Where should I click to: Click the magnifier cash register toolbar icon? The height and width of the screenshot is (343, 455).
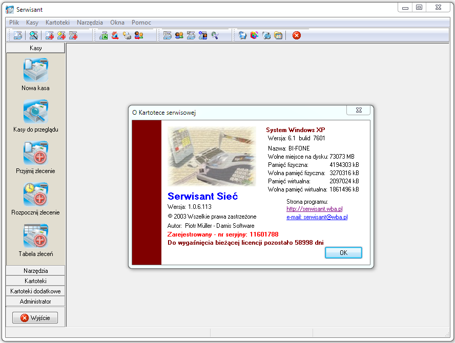coord(34,35)
